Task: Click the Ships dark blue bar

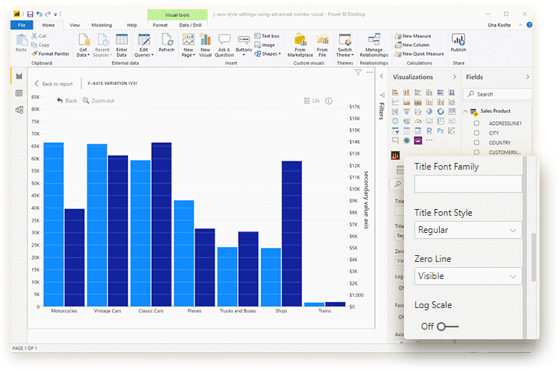Action: pyautogui.click(x=291, y=234)
